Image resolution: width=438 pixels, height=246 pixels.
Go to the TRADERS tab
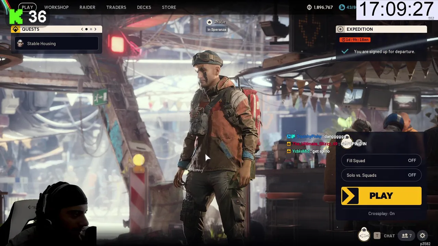116,7
